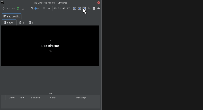Image resolution: width=203 pixels, height=110 pixels.
Task: Select the End Credits tab
Action: 11,16
